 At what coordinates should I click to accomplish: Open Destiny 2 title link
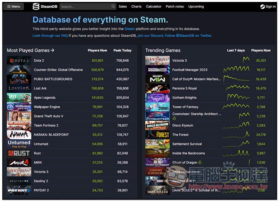[x=41, y=181]
